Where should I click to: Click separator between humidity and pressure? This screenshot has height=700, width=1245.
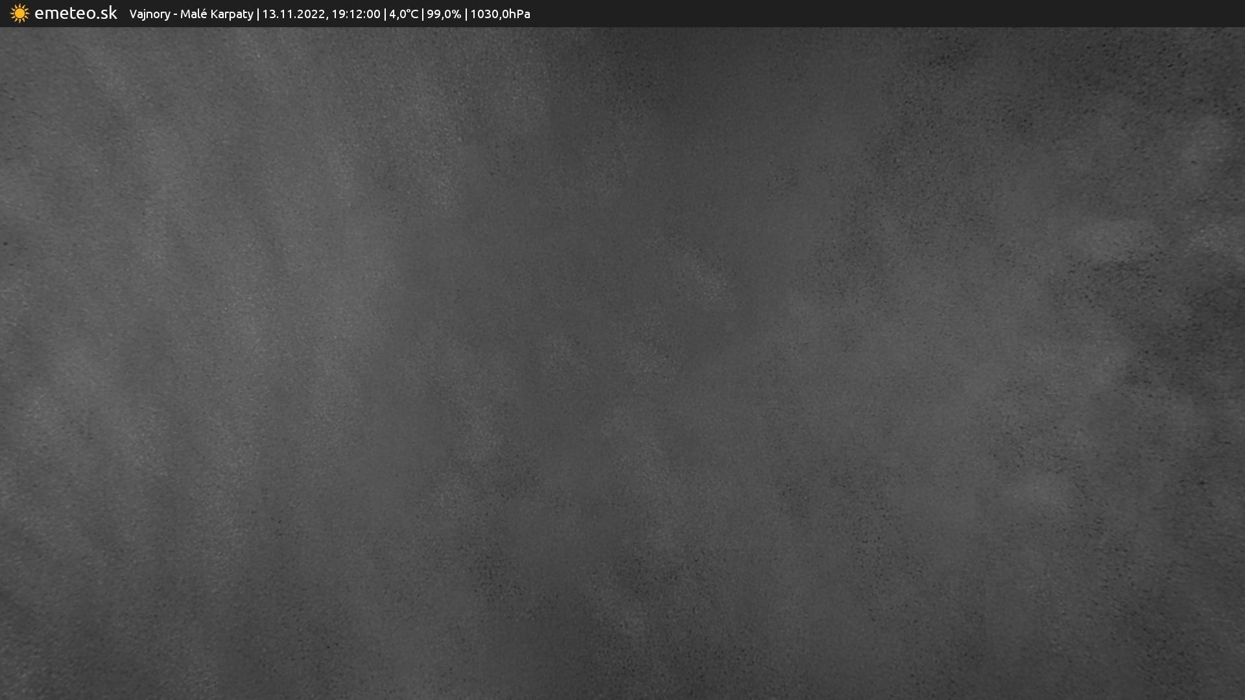(x=466, y=14)
